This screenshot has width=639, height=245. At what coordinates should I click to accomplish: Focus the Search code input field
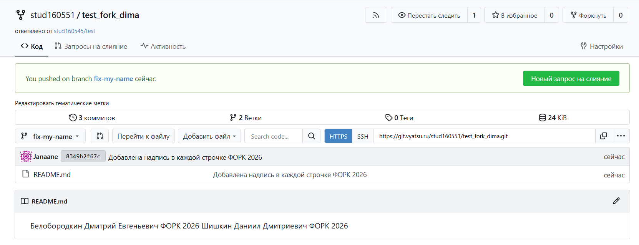coord(273,136)
